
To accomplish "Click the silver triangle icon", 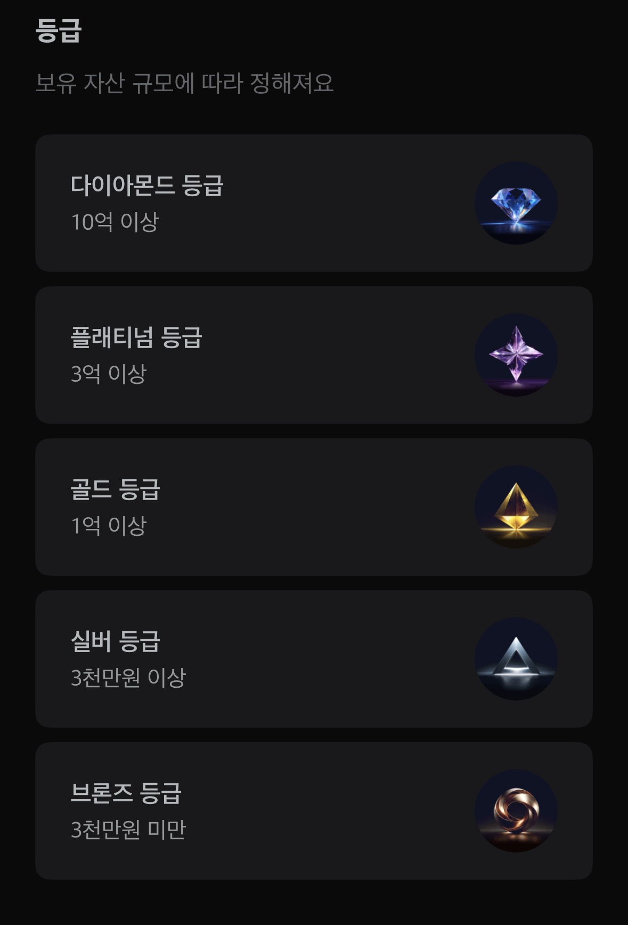I will point(516,659).
